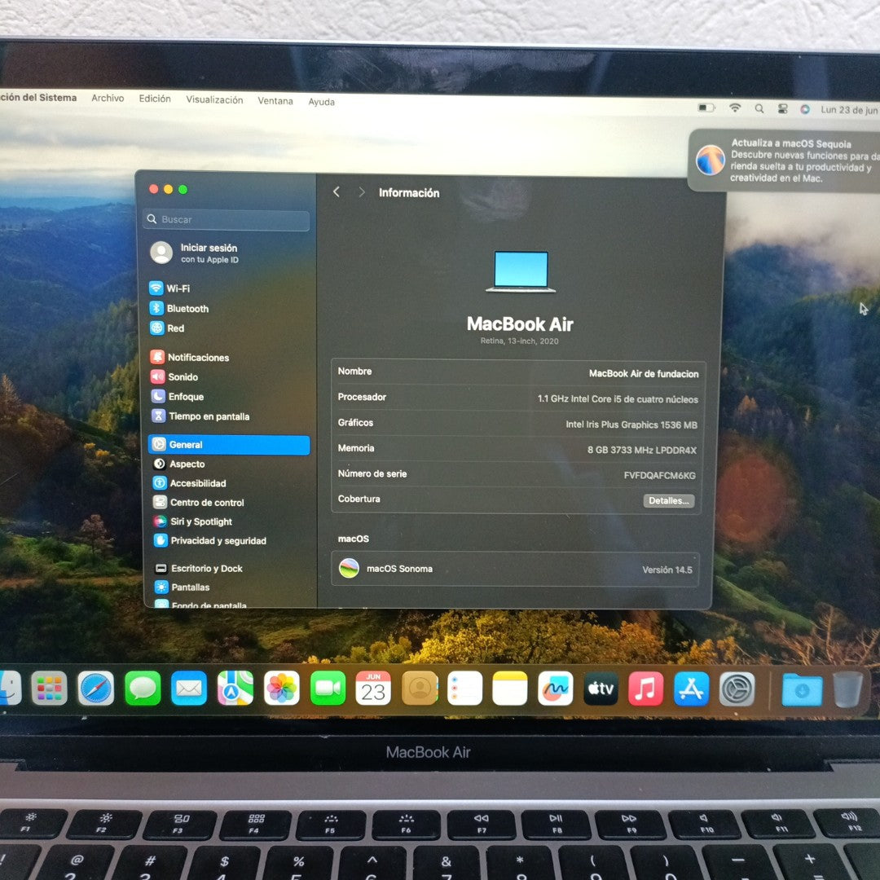880x880 pixels.
Task: Launch Music from the Dock
Action: (x=646, y=689)
